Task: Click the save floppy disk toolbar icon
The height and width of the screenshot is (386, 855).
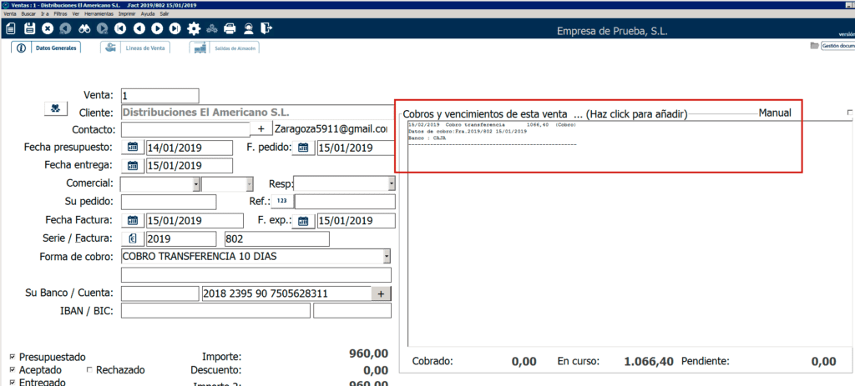Action: (x=30, y=29)
